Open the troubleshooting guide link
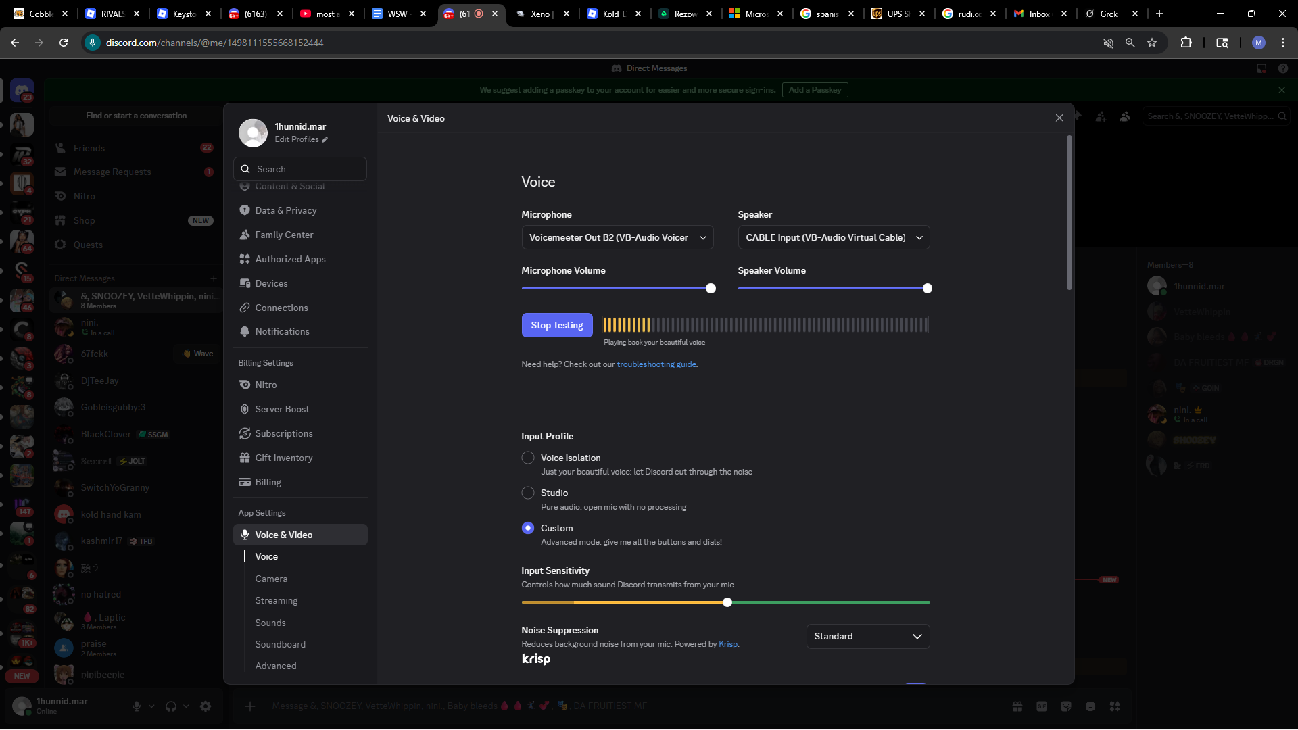The width and height of the screenshot is (1298, 730). tap(656, 364)
